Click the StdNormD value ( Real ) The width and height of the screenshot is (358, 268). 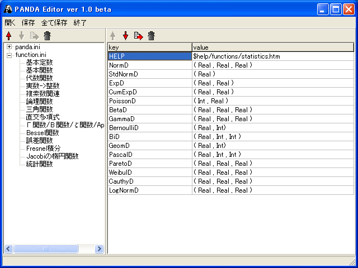273,74
